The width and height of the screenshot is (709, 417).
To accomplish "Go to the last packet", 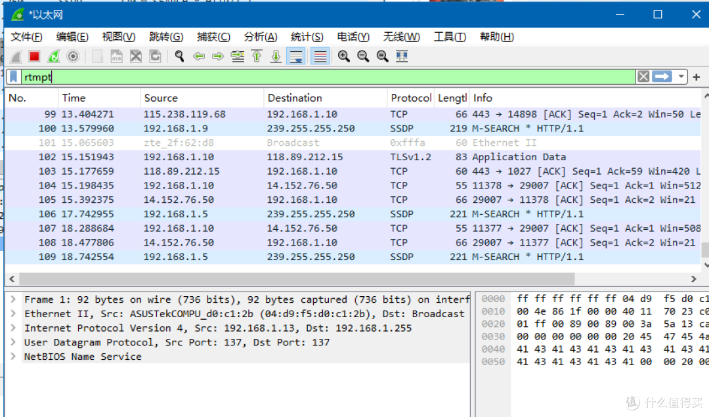I will [275, 56].
